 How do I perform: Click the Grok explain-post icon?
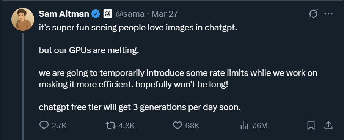pyautogui.click(x=313, y=14)
